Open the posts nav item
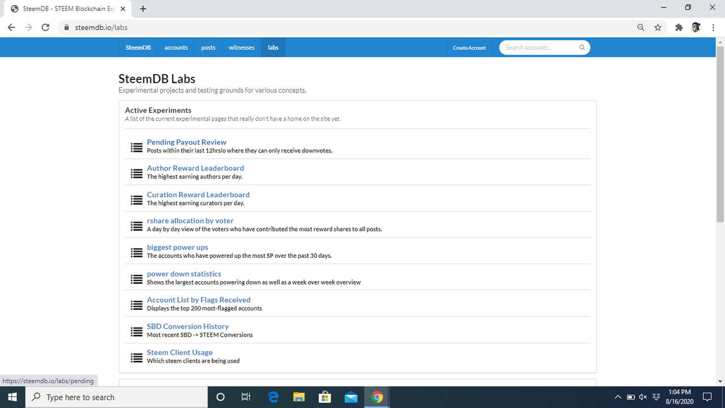Viewport: 725px width, 408px height. click(x=208, y=48)
